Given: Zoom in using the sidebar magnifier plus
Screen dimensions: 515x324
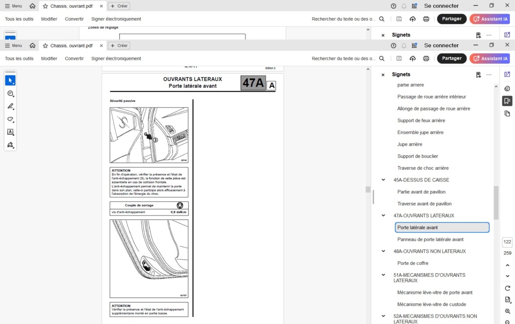Looking at the screenshot, I should click(507, 311).
